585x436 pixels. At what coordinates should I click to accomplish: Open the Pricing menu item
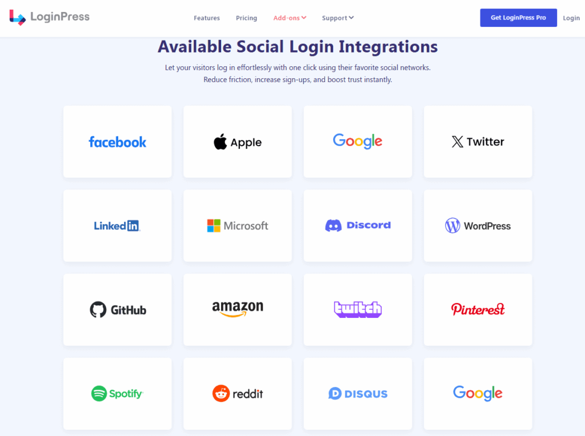[246, 18]
